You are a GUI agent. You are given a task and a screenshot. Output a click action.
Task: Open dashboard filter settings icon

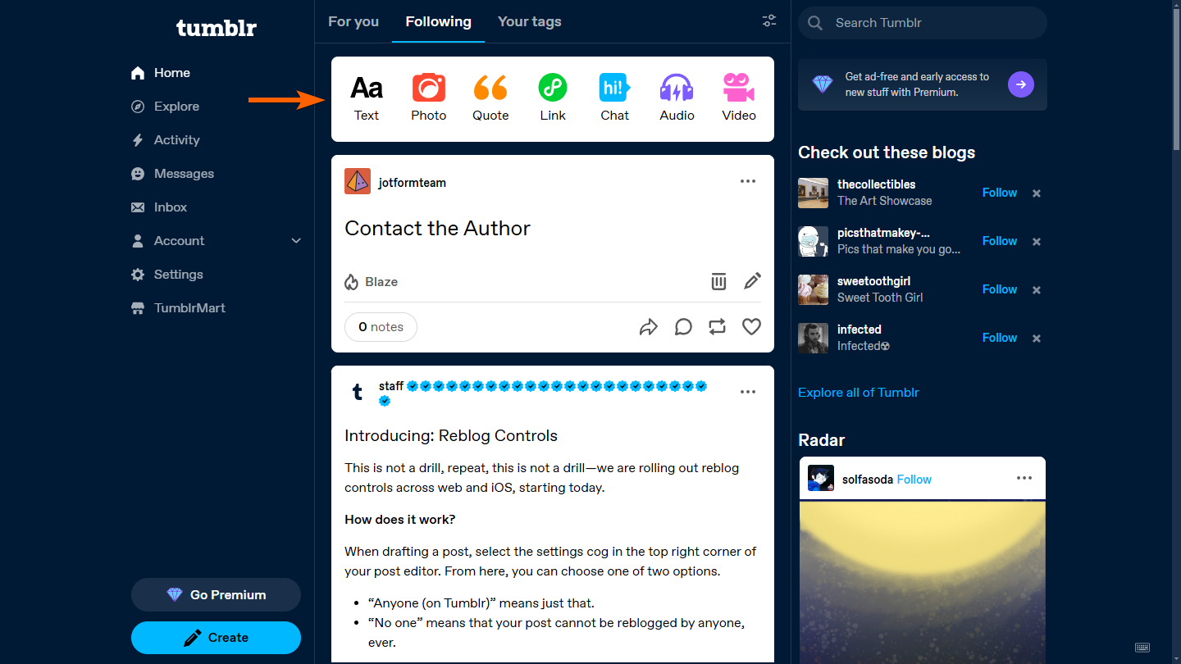pyautogui.click(x=769, y=21)
